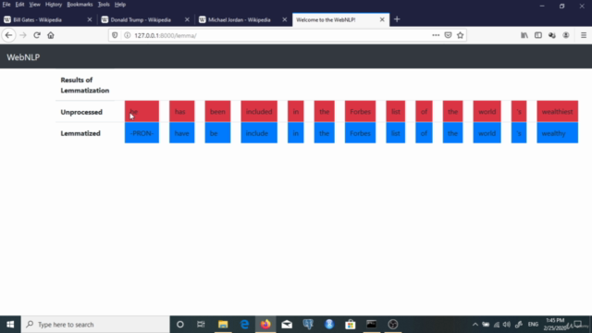Viewport: 592px width, 333px height.
Task: Click the forward navigation arrow
Action: coord(23,35)
